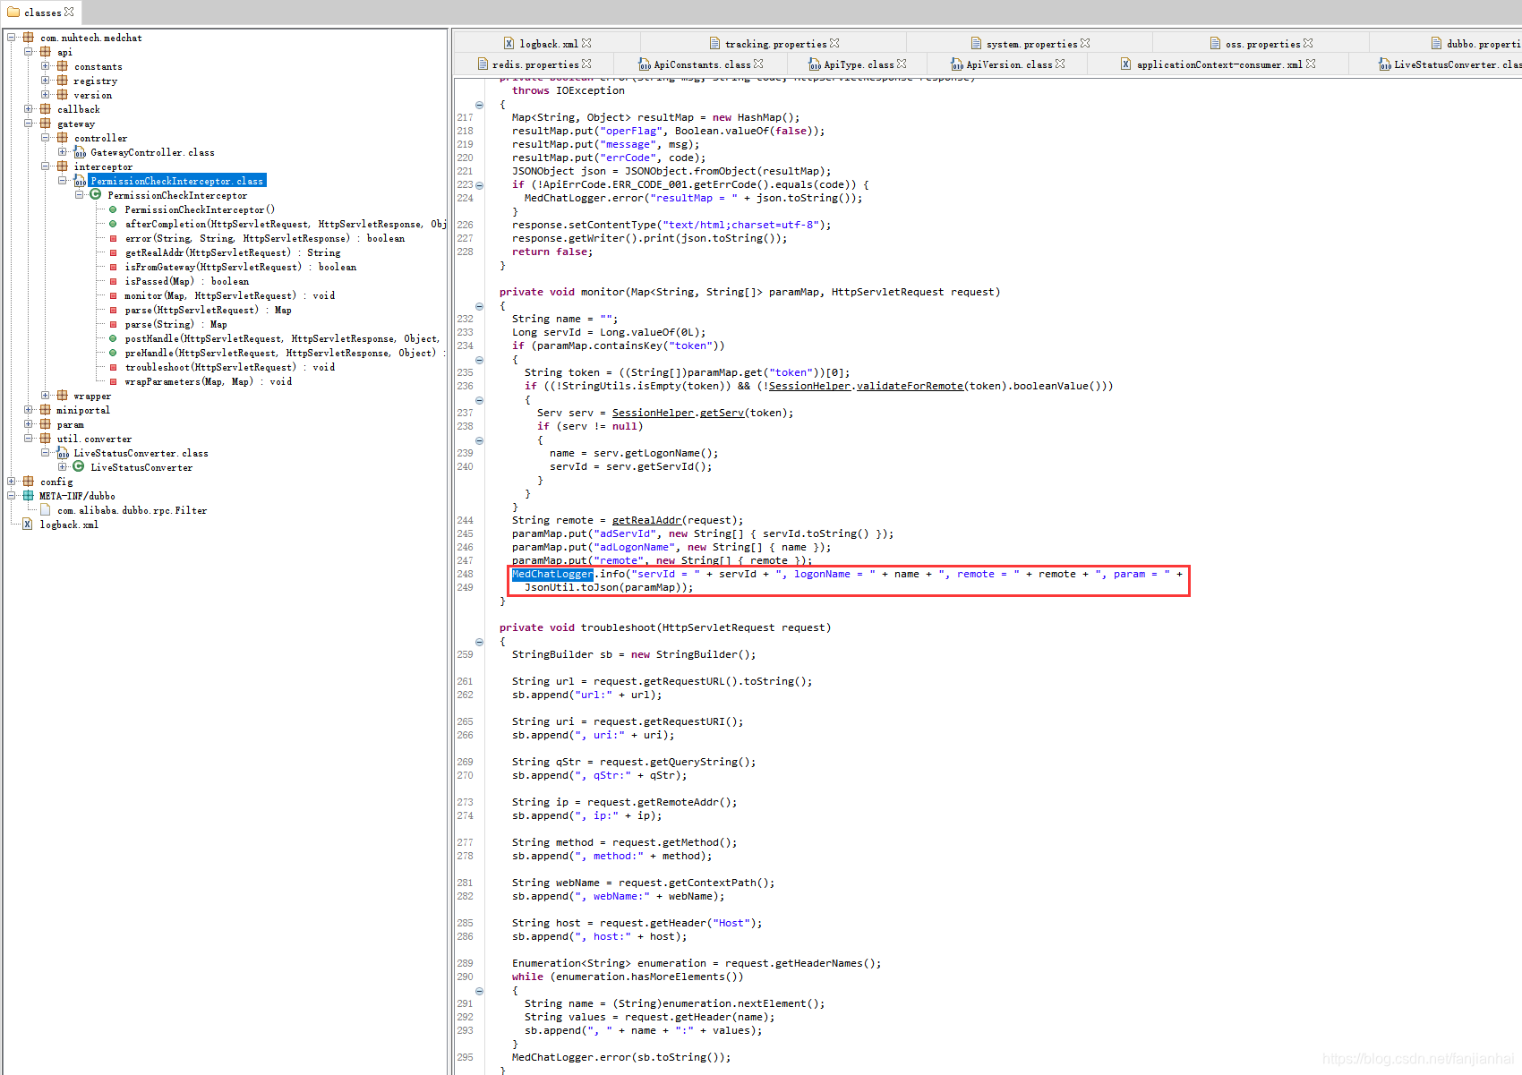Follow the validateForRemote link in code
Screen dimensions: 1522x1075
point(910,386)
